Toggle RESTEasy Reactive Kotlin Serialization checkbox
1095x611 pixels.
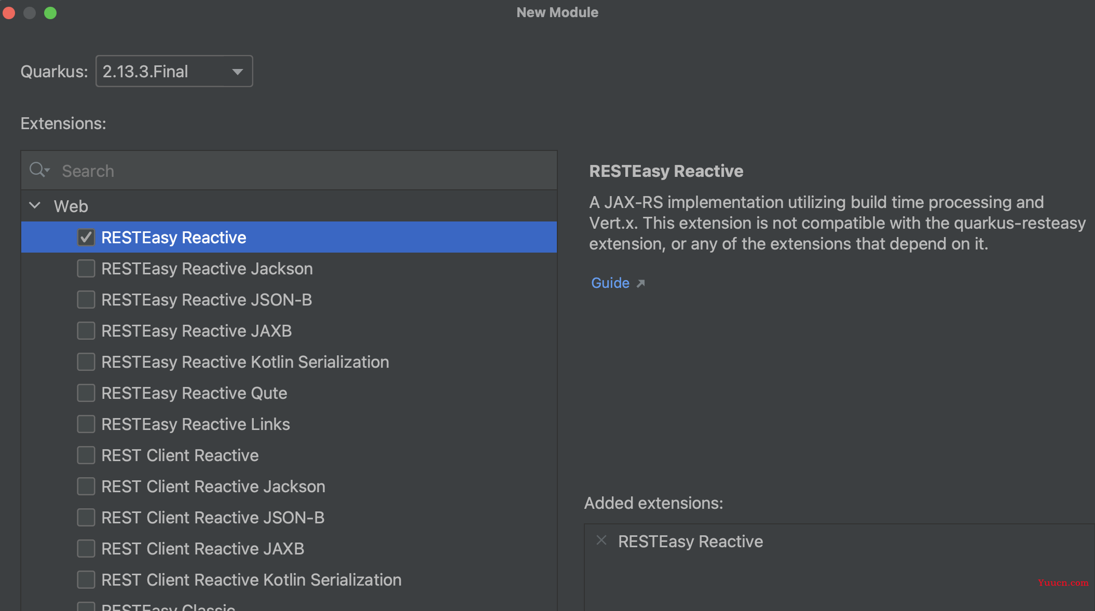87,362
